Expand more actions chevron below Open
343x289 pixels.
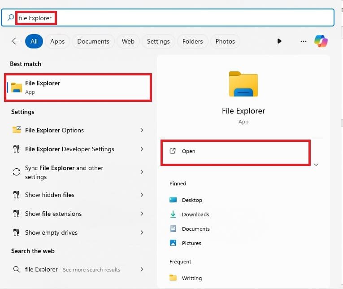(x=316, y=165)
